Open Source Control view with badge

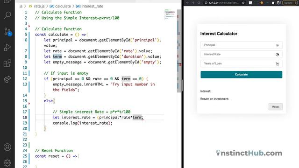[x=7, y=31]
